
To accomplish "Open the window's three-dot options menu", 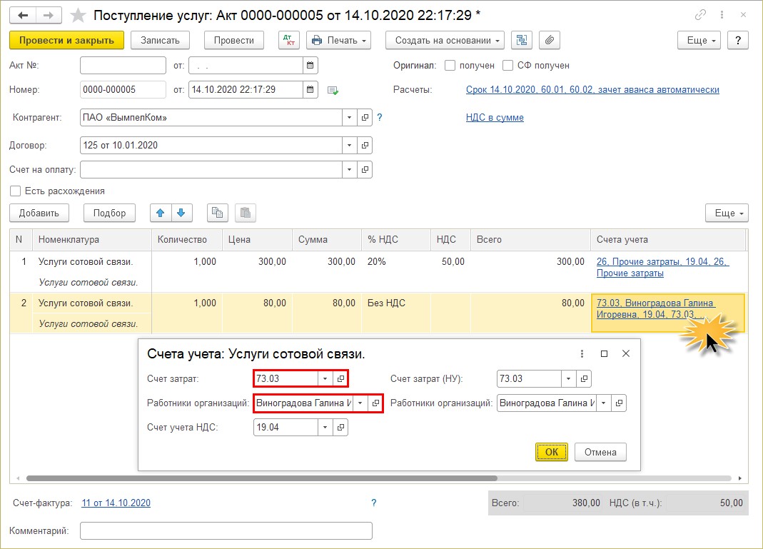I will (x=722, y=15).
